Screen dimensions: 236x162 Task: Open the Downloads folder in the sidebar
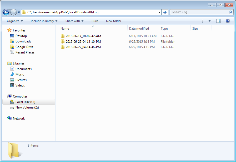[23, 41]
